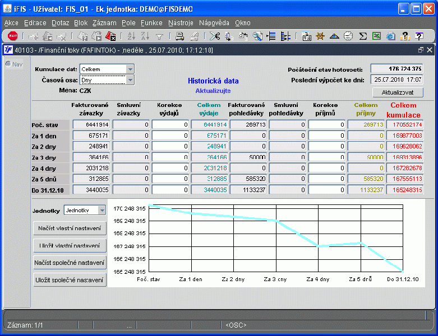Click the magnifying glass search icon

(257, 36)
